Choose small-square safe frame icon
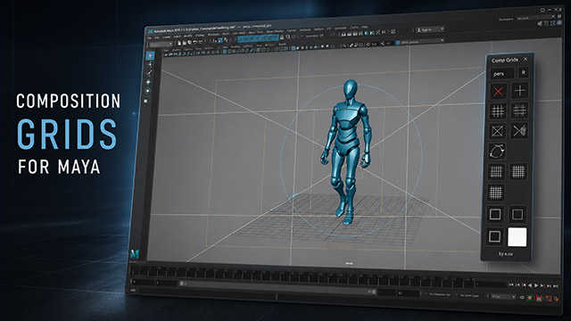Screen dimensions: 571x321 pyautogui.click(x=517, y=214)
